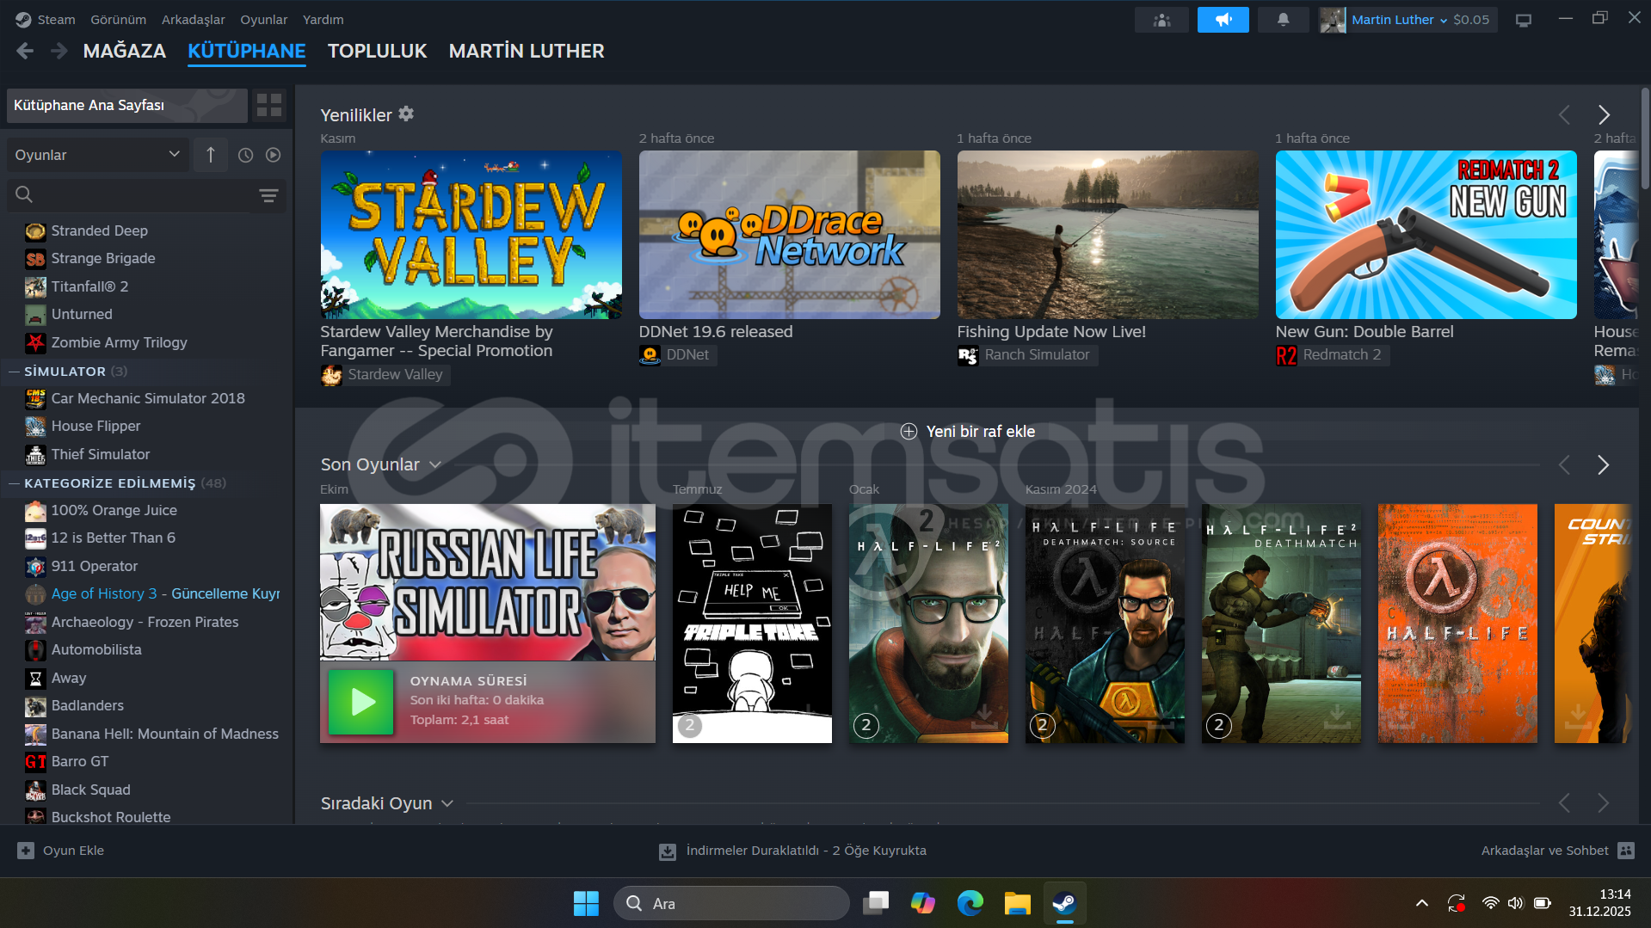Open the Görünüm menu
The height and width of the screenshot is (928, 1651).
[118, 20]
